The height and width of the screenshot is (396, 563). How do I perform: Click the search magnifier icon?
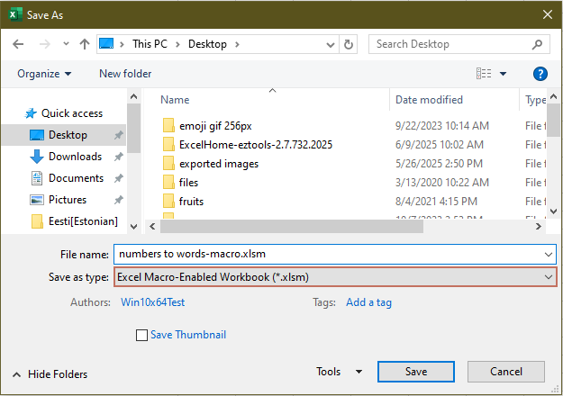pyautogui.click(x=537, y=43)
